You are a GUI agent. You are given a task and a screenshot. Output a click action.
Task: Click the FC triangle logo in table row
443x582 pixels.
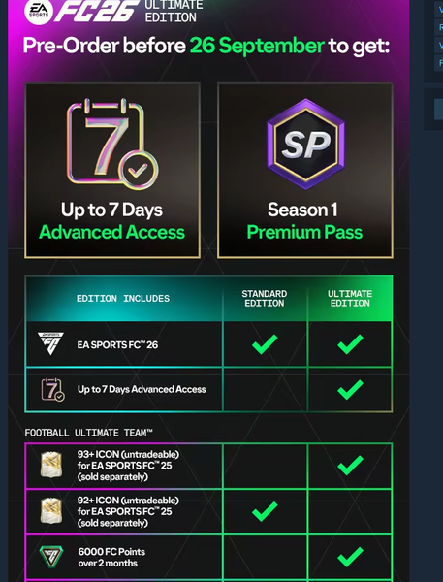point(50,343)
